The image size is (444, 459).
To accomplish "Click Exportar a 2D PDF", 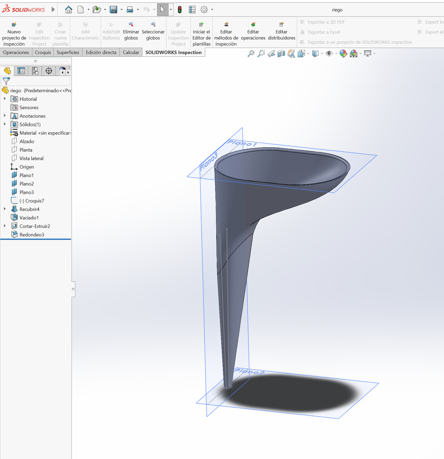I will tap(323, 22).
